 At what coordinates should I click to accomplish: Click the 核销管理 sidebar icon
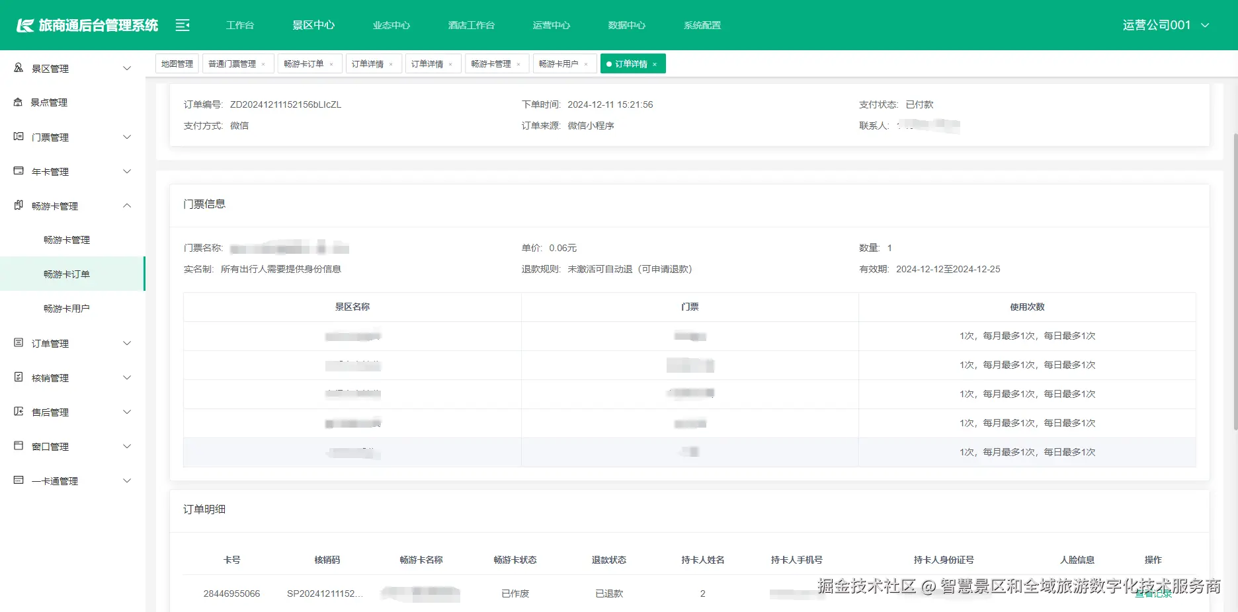17,377
